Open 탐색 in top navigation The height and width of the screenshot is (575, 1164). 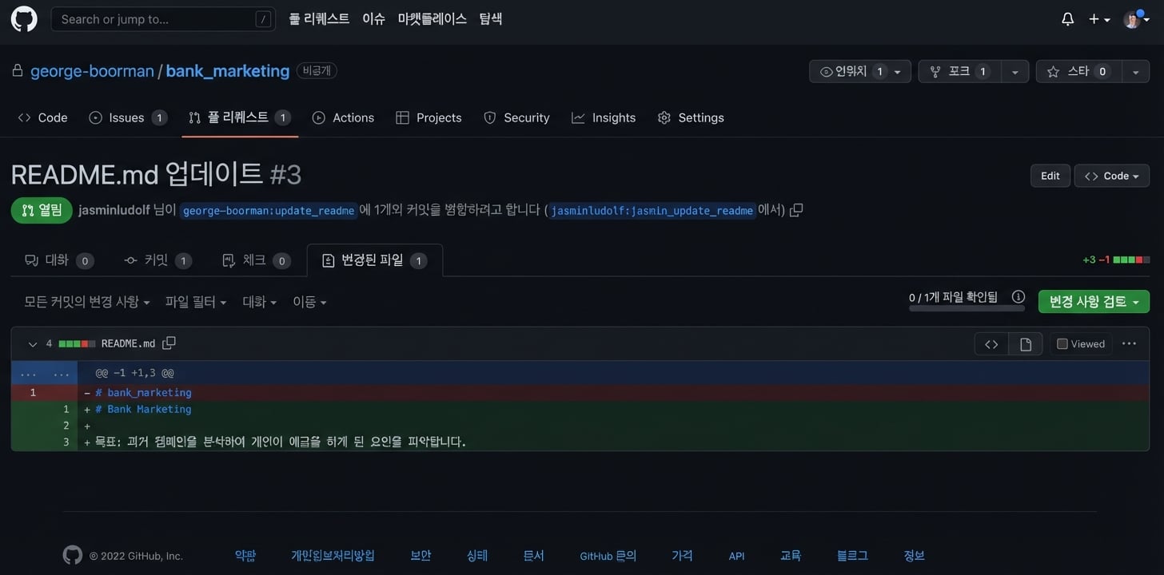pyautogui.click(x=490, y=18)
